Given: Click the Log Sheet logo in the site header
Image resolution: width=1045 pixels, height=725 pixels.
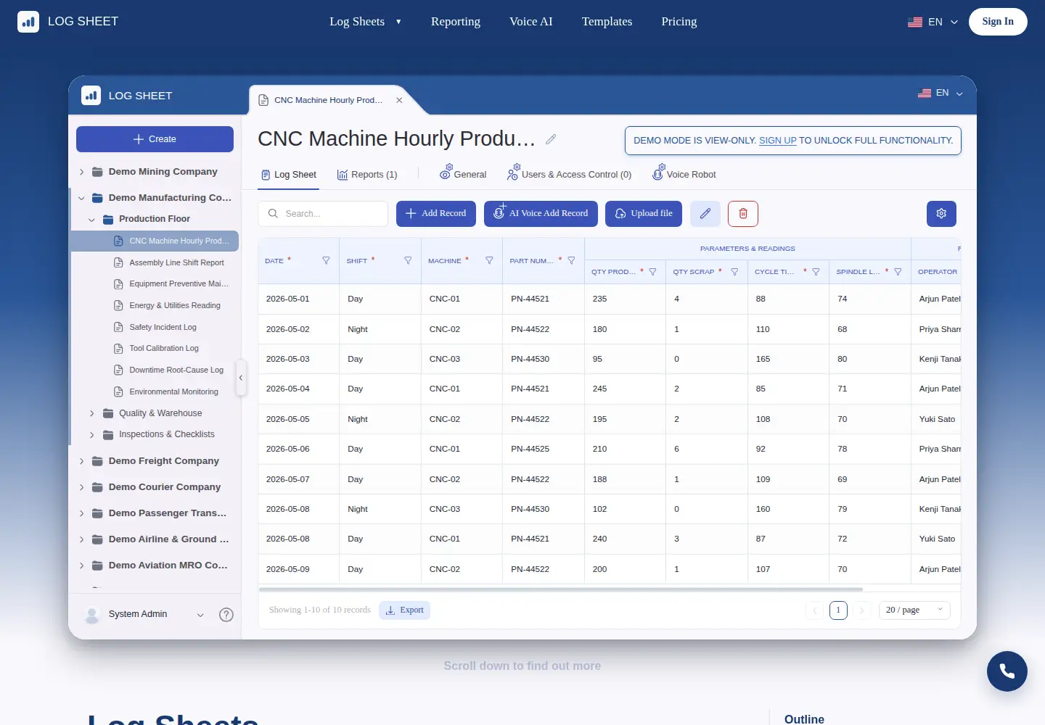Looking at the screenshot, I should coord(67,22).
